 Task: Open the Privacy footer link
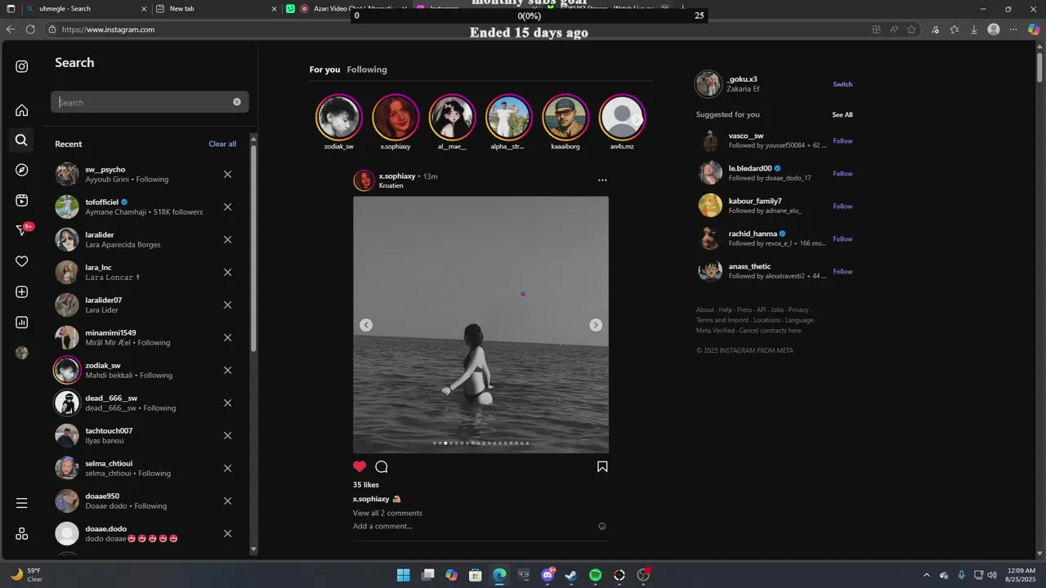click(798, 310)
